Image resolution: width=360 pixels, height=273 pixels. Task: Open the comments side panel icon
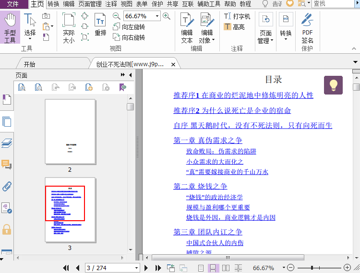pos(7,165)
